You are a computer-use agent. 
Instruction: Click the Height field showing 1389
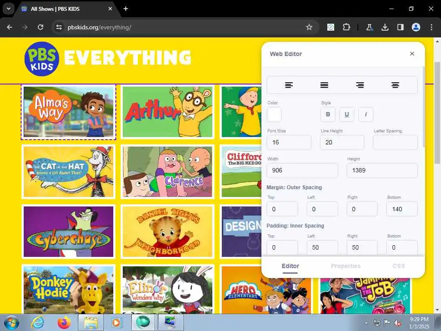[x=382, y=170]
